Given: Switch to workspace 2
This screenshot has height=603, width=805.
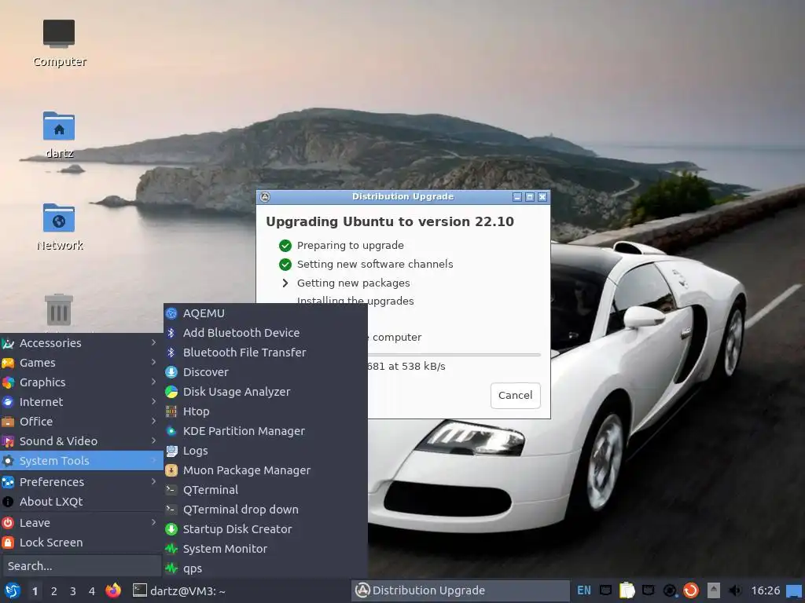Looking at the screenshot, I should point(54,590).
